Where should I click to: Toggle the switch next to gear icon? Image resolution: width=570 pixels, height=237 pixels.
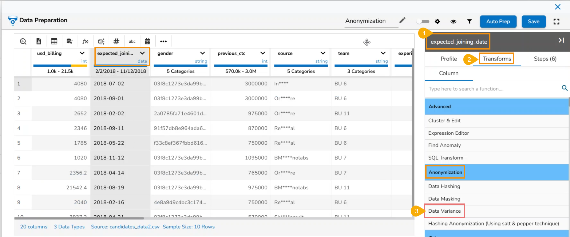pos(423,21)
